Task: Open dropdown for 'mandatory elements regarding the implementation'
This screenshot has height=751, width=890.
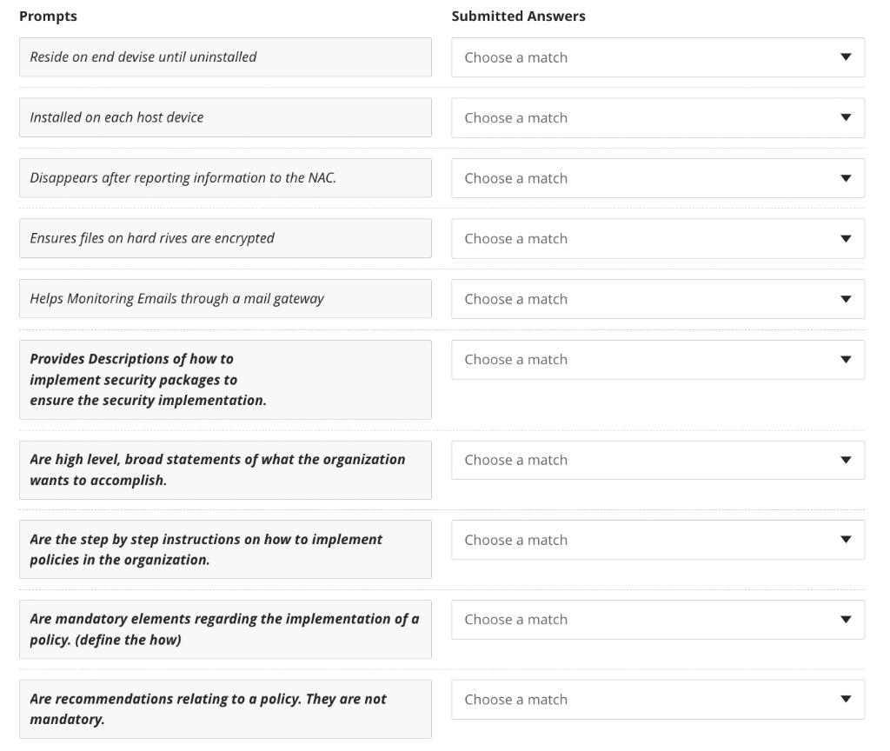Action: tap(657, 620)
